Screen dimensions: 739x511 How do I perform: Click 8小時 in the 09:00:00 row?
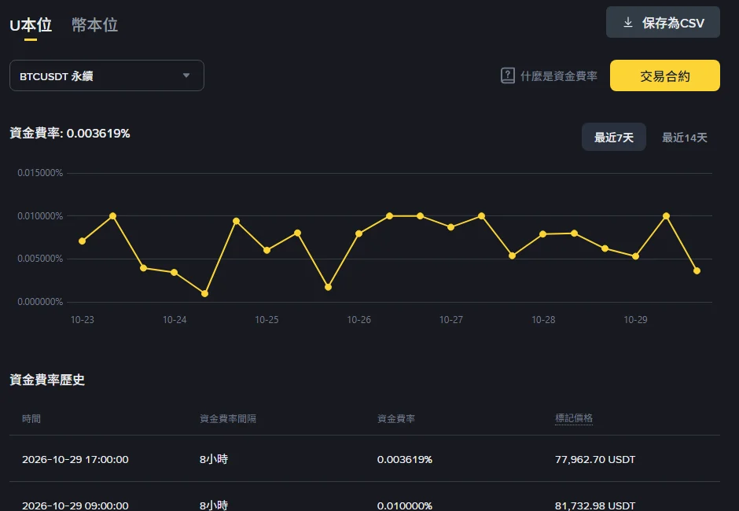tap(214, 505)
